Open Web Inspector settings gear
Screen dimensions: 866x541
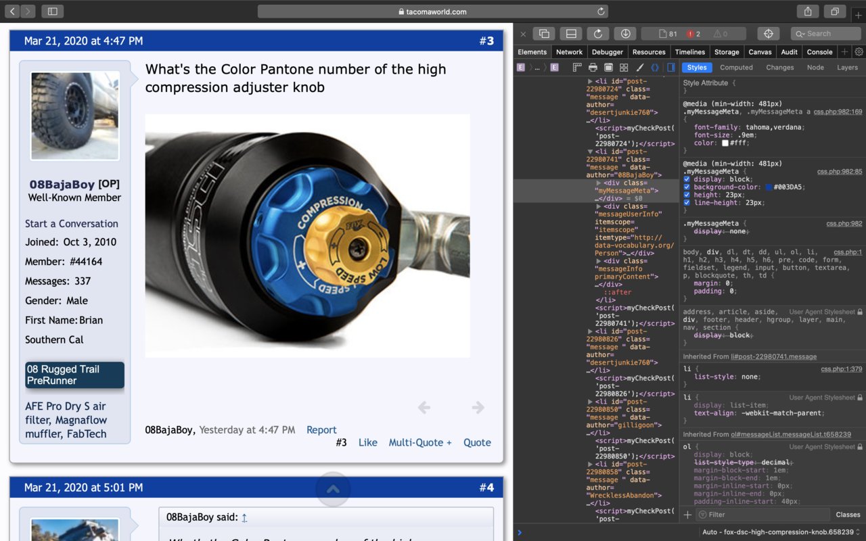[x=859, y=52]
